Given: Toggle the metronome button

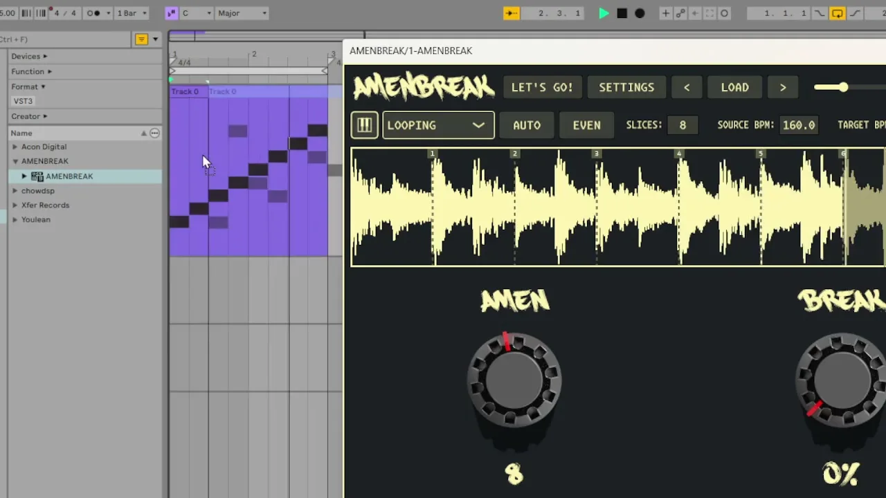Looking at the screenshot, I should click(x=93, y=13).
